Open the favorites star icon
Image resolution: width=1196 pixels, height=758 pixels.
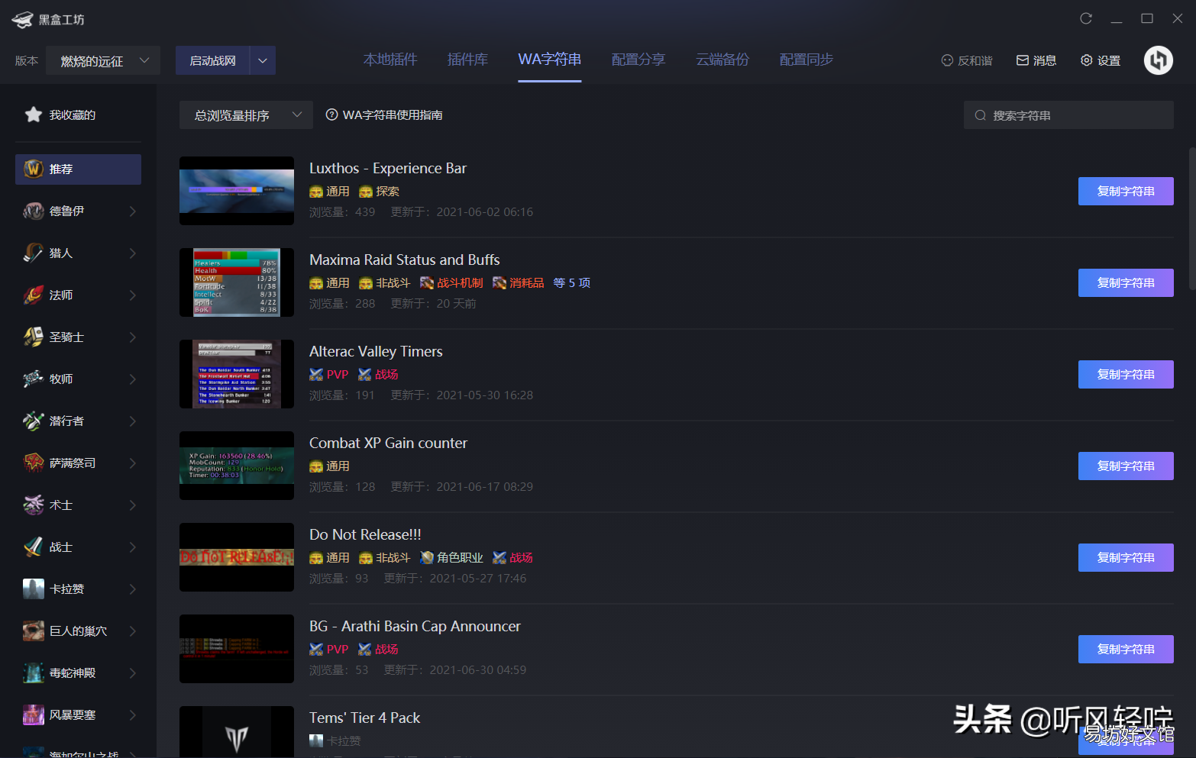34,115
